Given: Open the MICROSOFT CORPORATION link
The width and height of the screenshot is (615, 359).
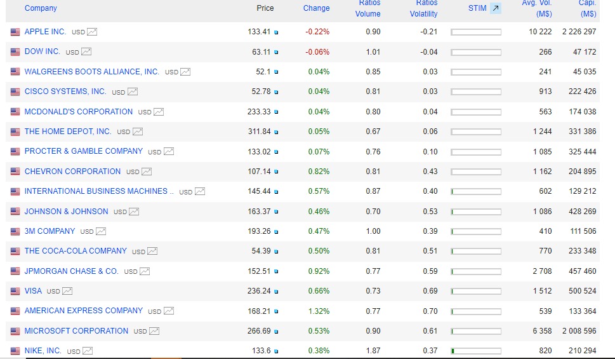Looking at the screenshot, I should (77, 330).
